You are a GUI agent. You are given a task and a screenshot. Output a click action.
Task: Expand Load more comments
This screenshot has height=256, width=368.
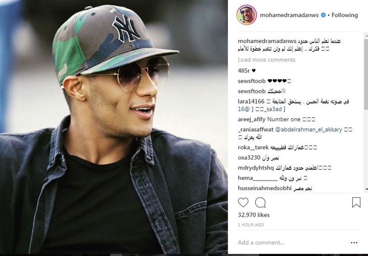pyautogui.click(x=266, y=60)
